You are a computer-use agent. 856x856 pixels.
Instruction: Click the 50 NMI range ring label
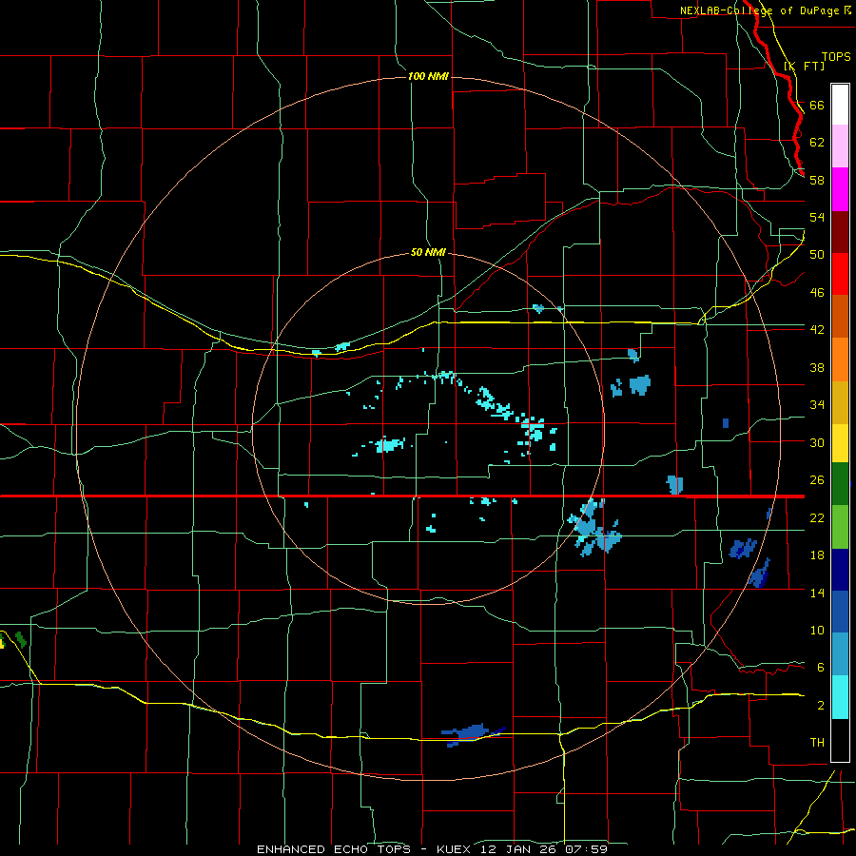click(x=428, y=252)
